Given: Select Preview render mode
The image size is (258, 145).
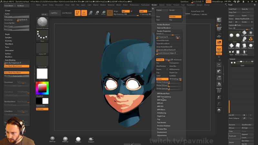Looking at the screenshot, I should tap(175, 17).
